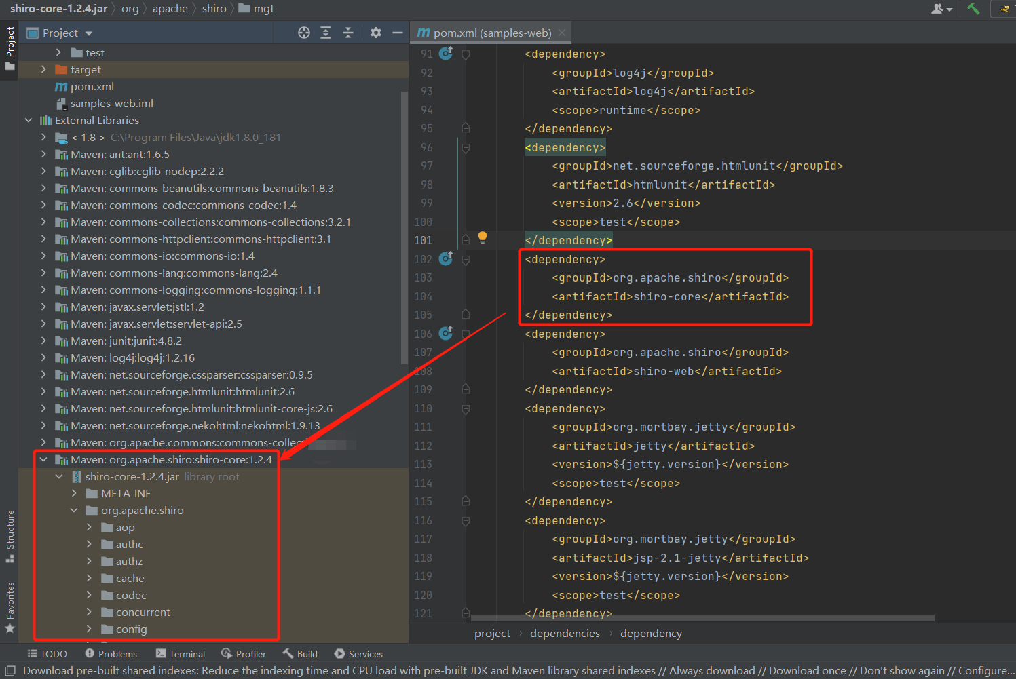Screen dimensions: 1016x679
Task: Open the Services tool window
Action: pos(358,654)
